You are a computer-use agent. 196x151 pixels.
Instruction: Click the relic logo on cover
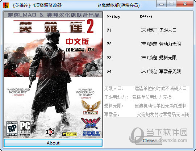pos(69,134)
